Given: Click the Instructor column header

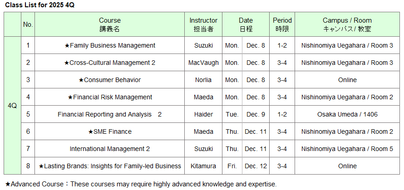Looking at the screenshot, I should tap(203, 24).
